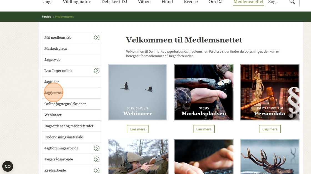
Task: Open the Markedspladsen shotgun thumbnail
Action: pyautogui.click(x=204, y=92)
